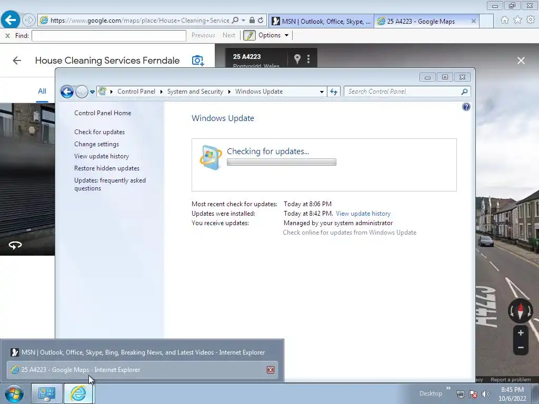Image resolution: width=539 pixels, height=404 pixels.
Task: Click Control Panel back arrow button
Action: coord(67,92)
